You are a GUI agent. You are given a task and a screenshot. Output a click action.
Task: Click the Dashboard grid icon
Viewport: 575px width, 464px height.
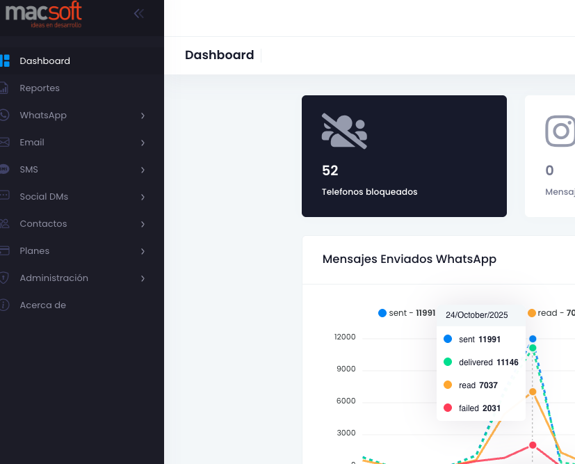[x=5, y=61]
